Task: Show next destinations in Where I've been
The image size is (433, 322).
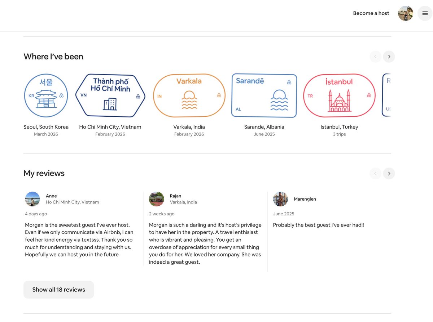Action: click(389, 57)
